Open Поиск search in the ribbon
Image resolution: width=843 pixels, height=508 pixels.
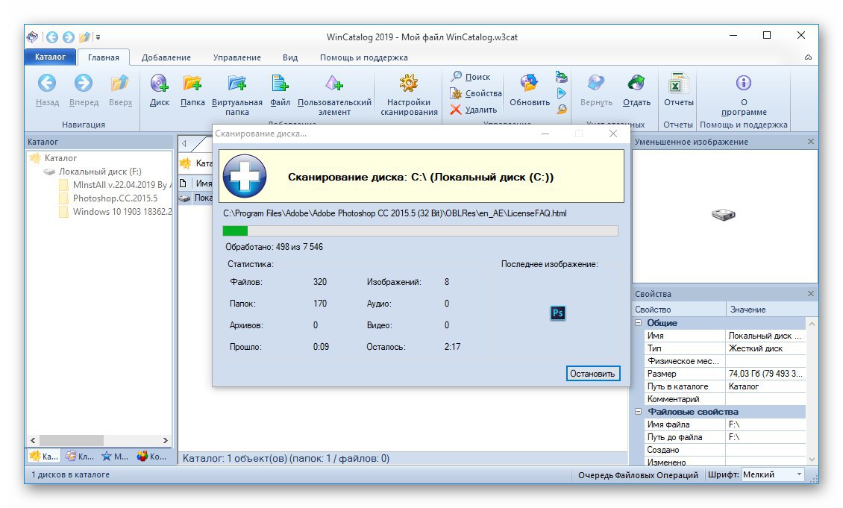click(x=471, y=77)
